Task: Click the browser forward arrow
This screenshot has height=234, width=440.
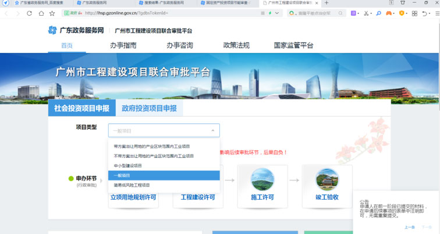Action: click(17, 13)
